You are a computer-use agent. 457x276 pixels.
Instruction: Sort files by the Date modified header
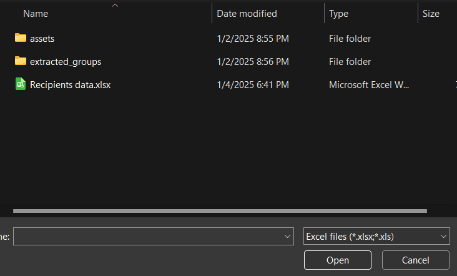pyautogui.click(x=247, y=14)
